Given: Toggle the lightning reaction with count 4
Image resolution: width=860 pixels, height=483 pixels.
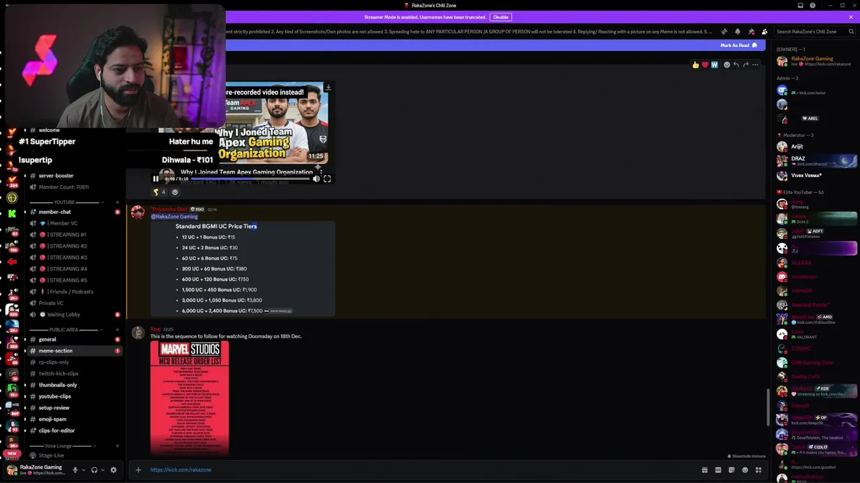Looking at the screenshot, I should 159,192.
